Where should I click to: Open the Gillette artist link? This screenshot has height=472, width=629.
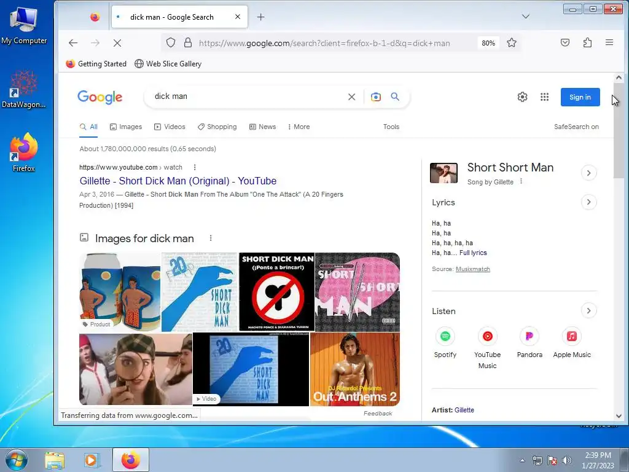tap(464, 410)
